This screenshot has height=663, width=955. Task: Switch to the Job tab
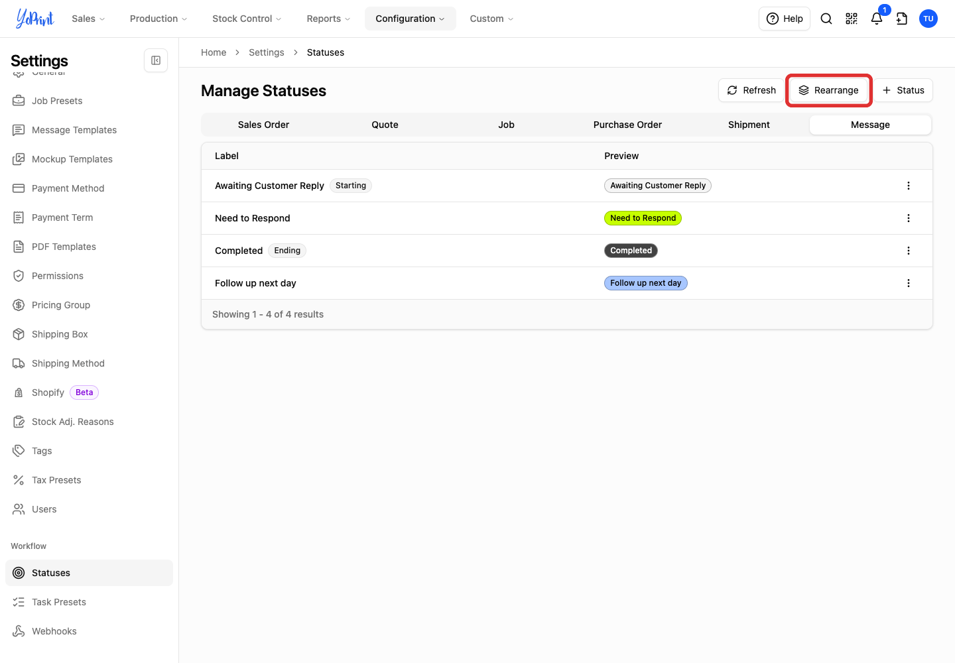coord(506,125)
